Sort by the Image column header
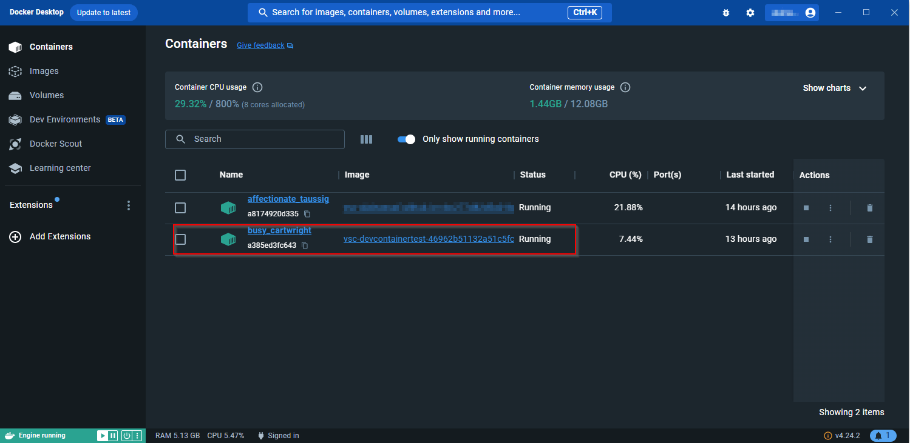The height and width of the screenshot is (443, 910). pos(357,175)
